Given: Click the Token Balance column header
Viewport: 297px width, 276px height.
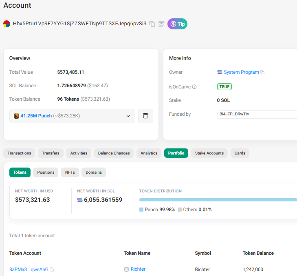Looking at the screenshot, I should [258, 253].
